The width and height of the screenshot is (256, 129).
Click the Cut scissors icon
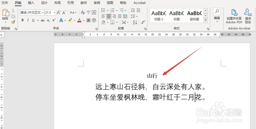(x=13, y=10)
